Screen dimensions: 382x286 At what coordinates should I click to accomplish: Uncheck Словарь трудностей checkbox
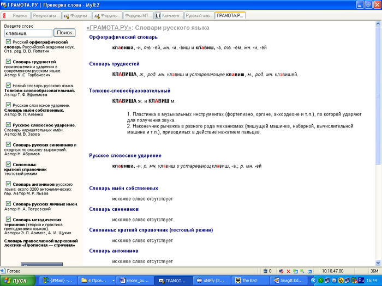(8, 61)
